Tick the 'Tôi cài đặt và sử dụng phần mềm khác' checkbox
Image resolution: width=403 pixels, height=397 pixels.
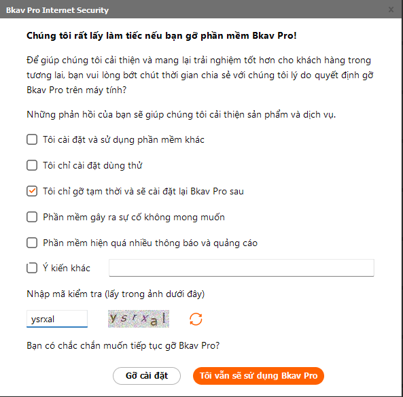(x=32, y=139)
